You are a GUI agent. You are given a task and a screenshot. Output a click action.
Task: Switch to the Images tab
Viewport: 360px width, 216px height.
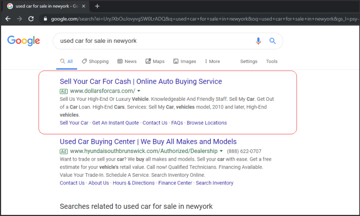coord(185,61)
